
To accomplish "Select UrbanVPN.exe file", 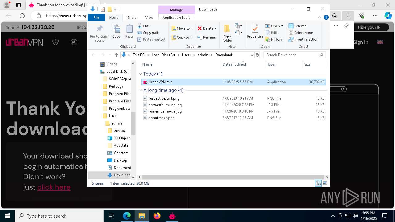I will (233, 82).
